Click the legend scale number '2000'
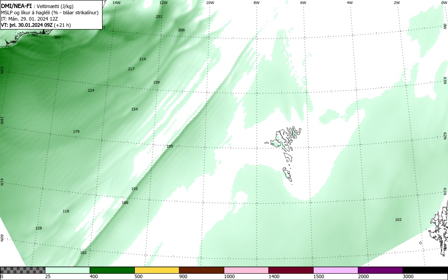The height and width of the screenshot is (280, 448). [x=363, y=276]
